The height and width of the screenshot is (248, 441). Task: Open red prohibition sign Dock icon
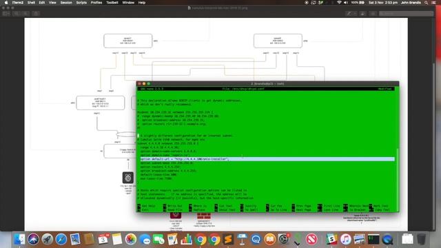[311, 239]
